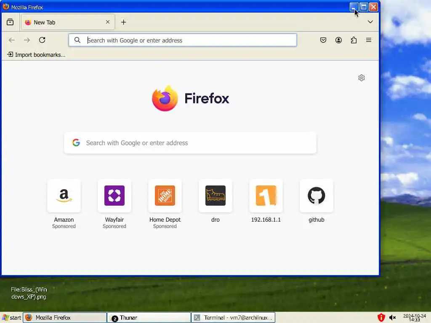Click the Firefox icon in title bar
Screen dimensions: 431x323
click(6, 7)
